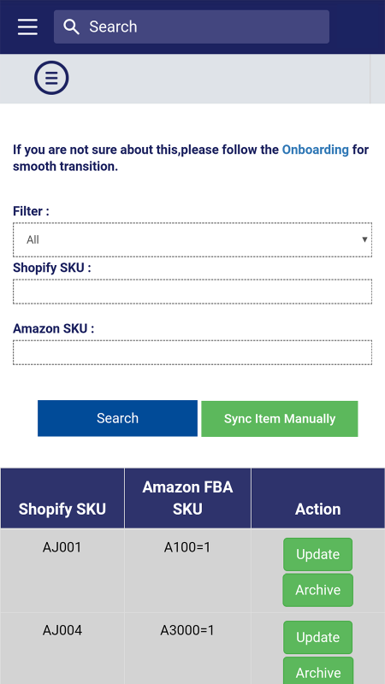Click the magnifier icon in search bar

[x=71, y=27]
